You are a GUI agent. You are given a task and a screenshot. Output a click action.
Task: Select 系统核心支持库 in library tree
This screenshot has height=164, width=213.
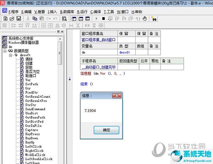[x=21, y=38]
